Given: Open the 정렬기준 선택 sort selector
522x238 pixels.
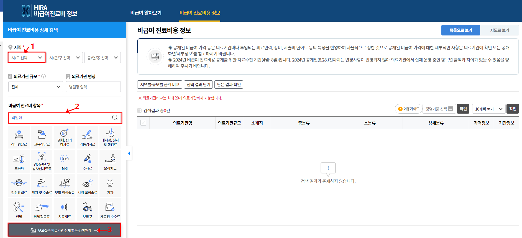Looking at the screenshot, I should (x=439, y=109).
